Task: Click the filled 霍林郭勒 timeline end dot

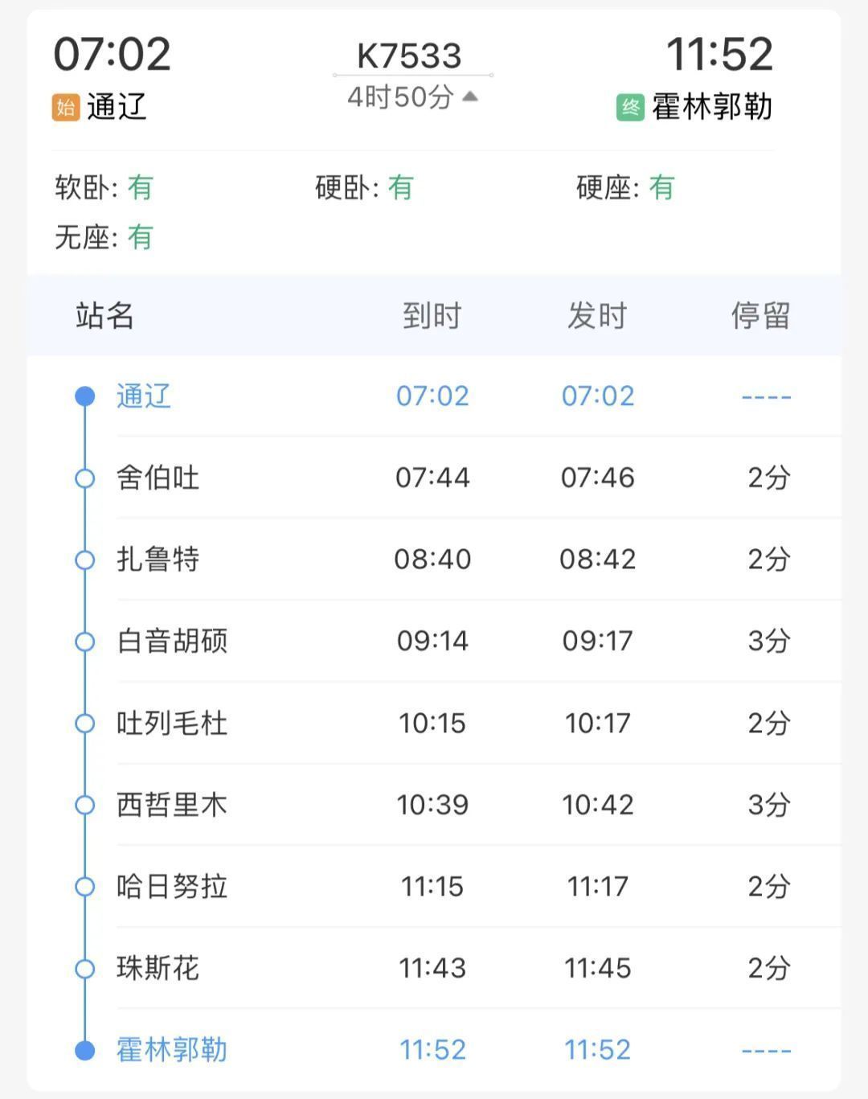Action: 84,1050
